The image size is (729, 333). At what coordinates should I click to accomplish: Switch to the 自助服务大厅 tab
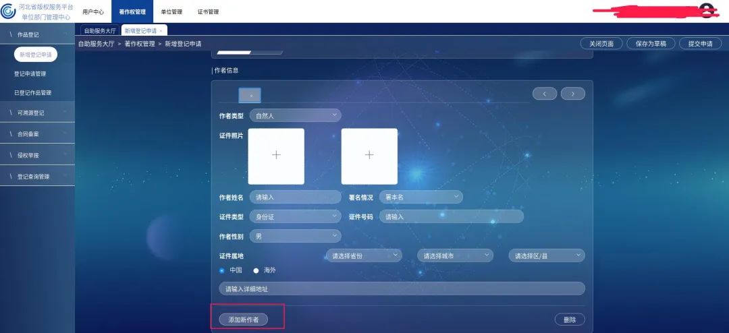100,30
